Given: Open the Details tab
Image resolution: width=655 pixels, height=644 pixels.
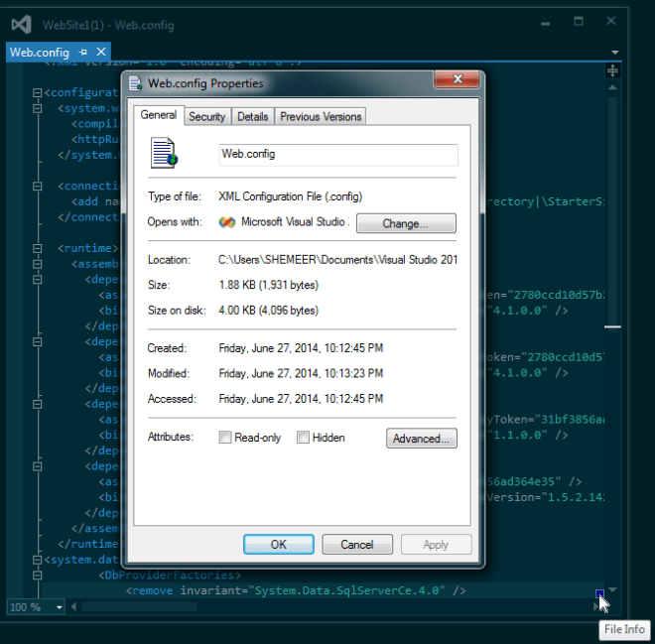Looking at the screenshot, I should point(252,116).
